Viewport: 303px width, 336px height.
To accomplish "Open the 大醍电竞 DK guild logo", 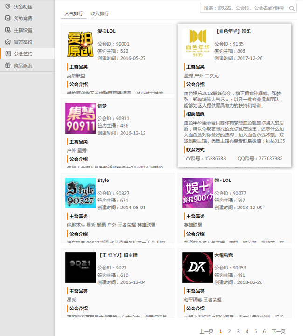I will pyautogui.click(x=197, y=268).
